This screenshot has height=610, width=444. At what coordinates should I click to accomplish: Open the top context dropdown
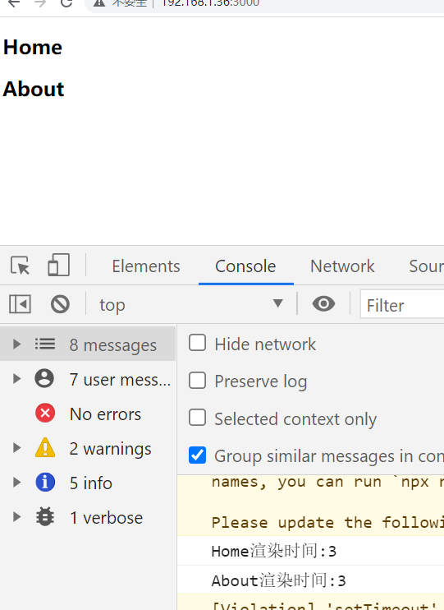point(191,304)
